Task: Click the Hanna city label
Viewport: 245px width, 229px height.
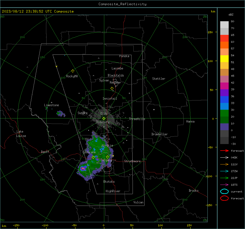Action: (x=190, y=121)
